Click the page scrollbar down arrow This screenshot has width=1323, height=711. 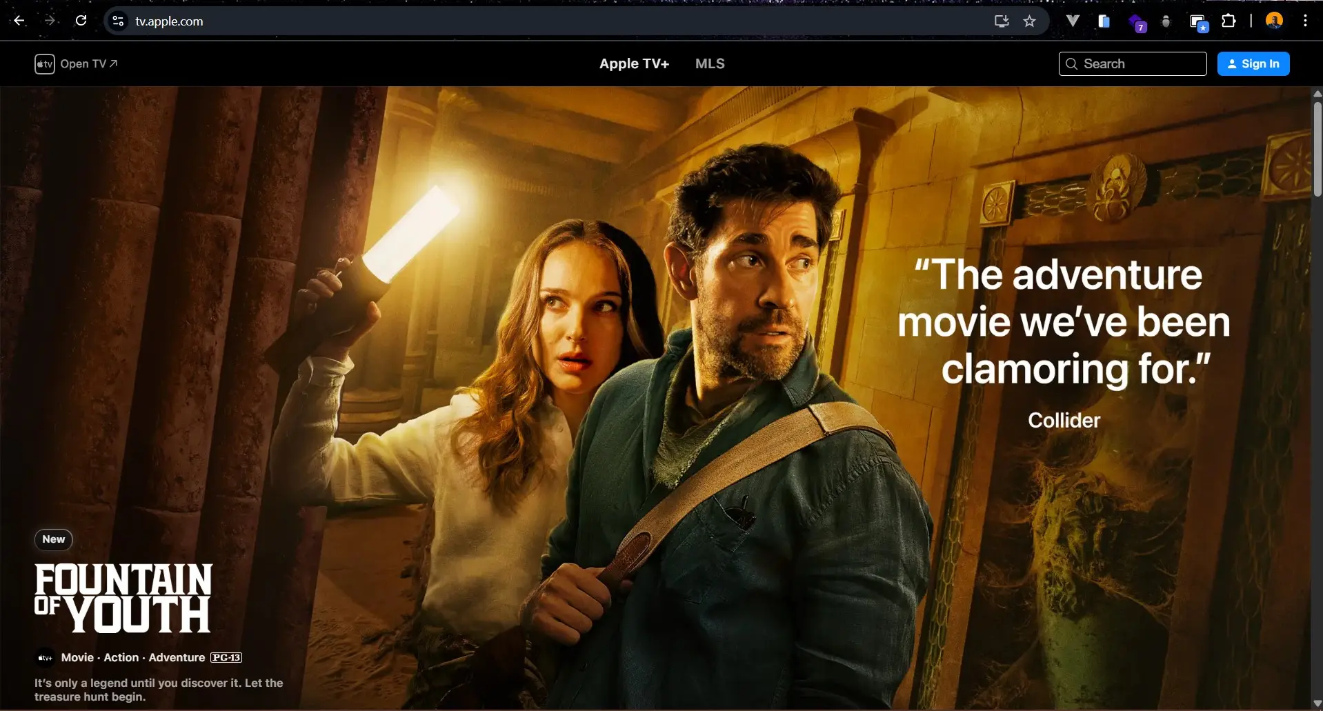click(1317, 703)
